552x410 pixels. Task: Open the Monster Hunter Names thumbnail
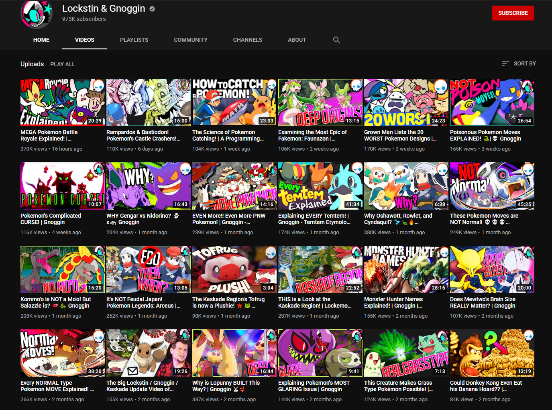[406, 269]
